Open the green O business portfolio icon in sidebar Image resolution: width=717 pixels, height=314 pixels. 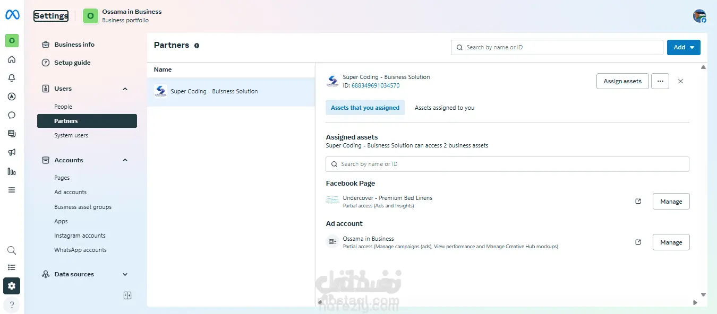click(x=12, y=40)
